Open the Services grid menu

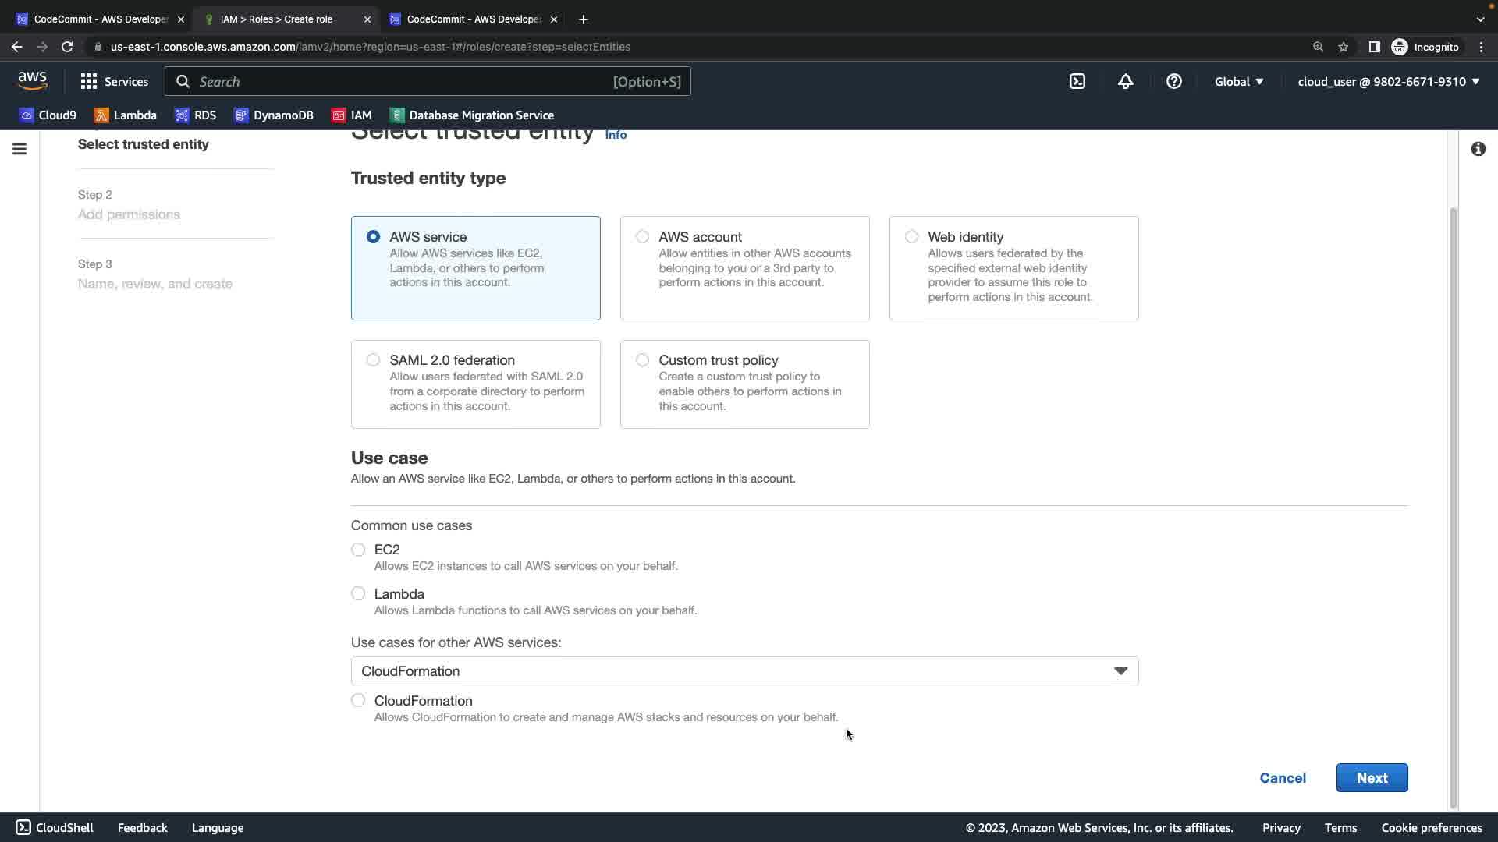pos(114,81)
